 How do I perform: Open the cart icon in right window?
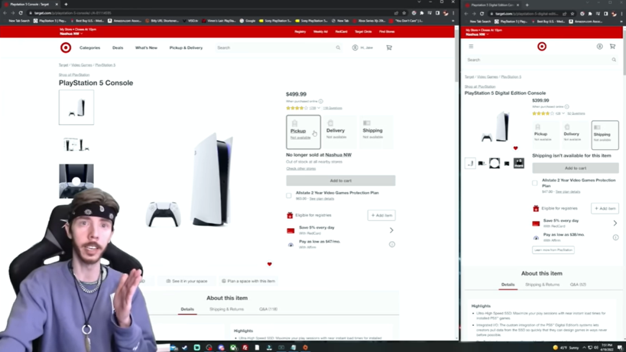pyautogui.click(x=613, y=46)
